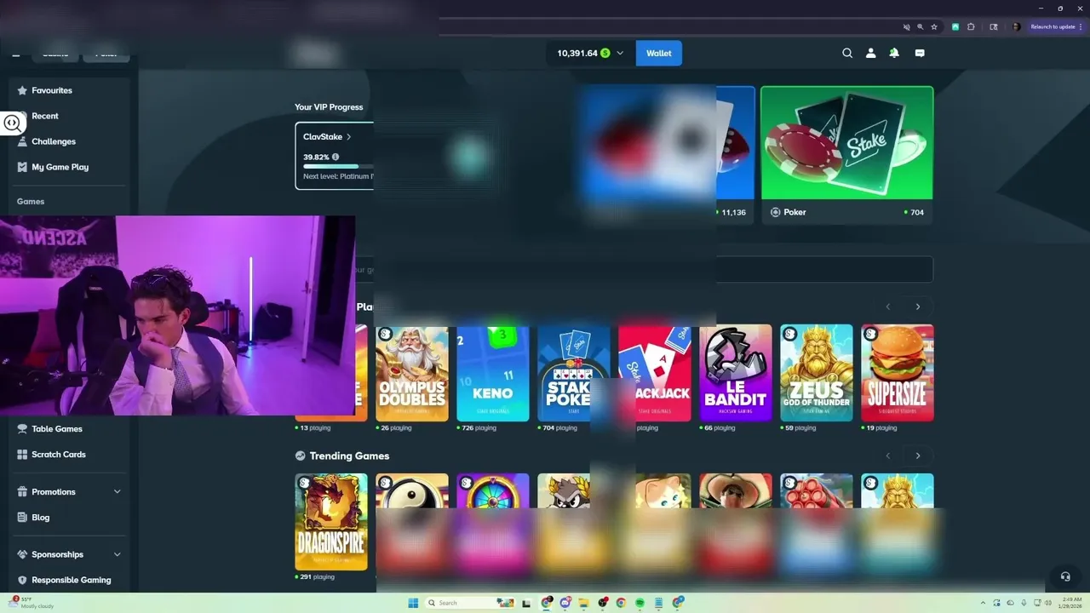The width and height of the screenshot is (1090, 613).
Task: Click the Sponsorships icon in sidebar
Action: coord(23,554)
